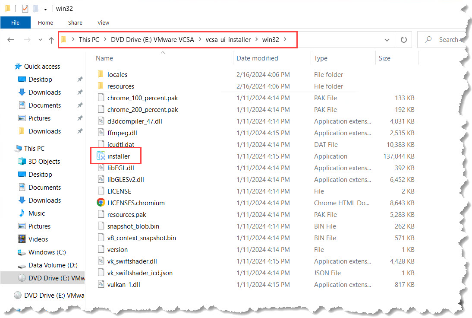Click 'vcsa-ui-installer' breadcrumb segment
The image size is (472, 318).
pos(228,39)
